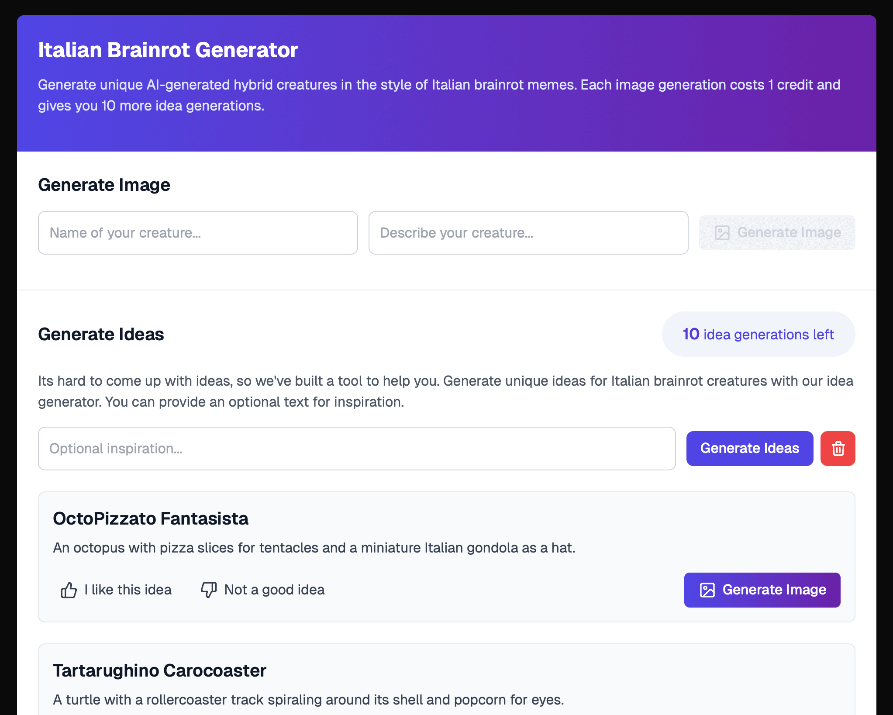893x715 pixels.
Task: Click the Generate Ideas button
Action: (749, 448)
